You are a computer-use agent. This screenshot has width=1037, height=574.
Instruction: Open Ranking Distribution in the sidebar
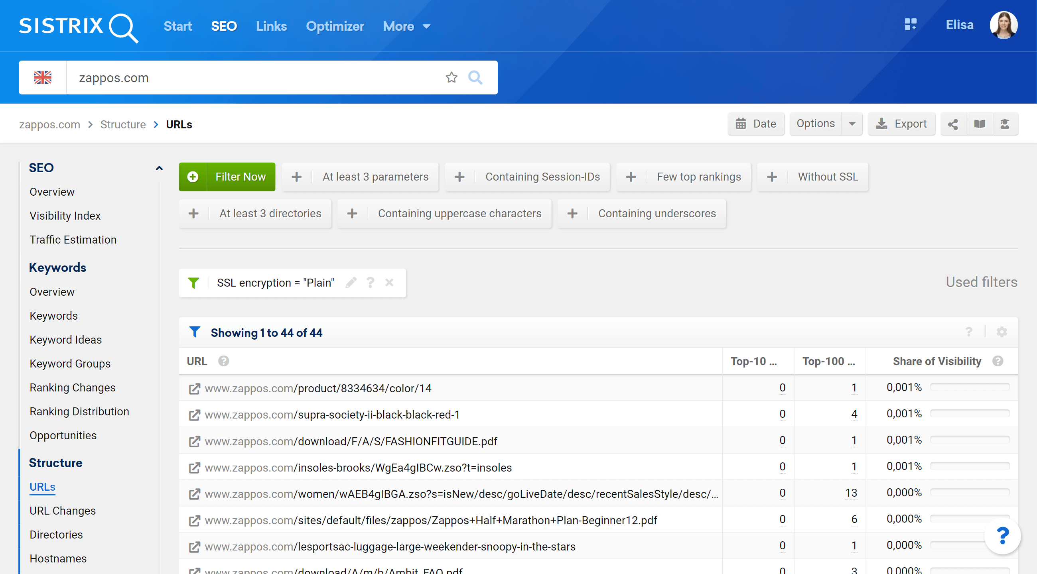pyautogui.click(x=79, y=411)
